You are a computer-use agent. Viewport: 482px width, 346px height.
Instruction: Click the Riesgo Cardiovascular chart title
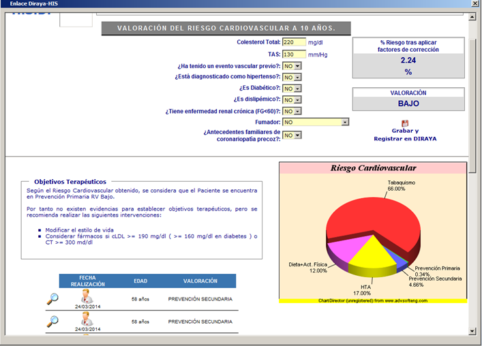373,168
